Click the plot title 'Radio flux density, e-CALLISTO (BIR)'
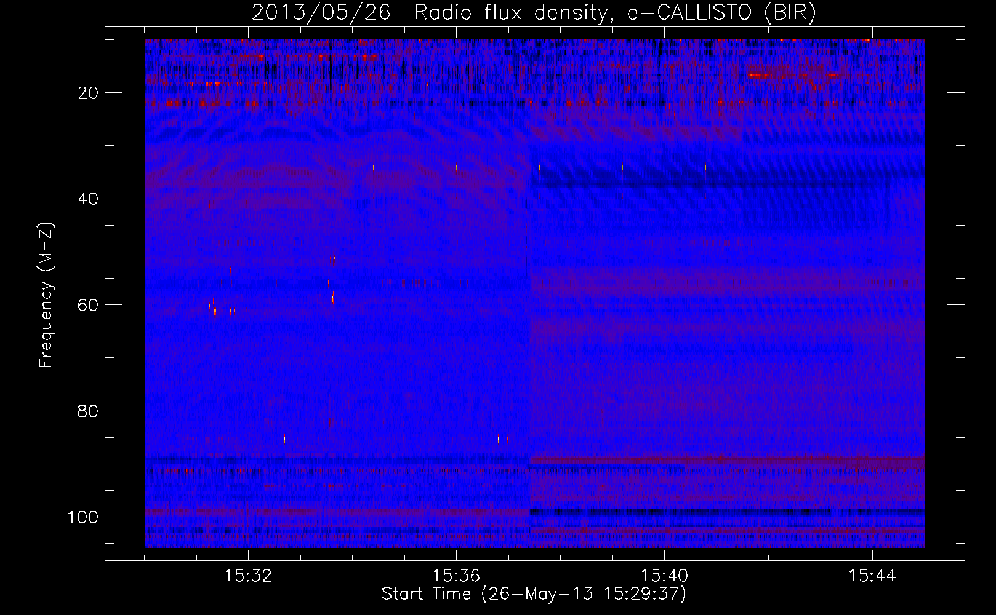 614,13
